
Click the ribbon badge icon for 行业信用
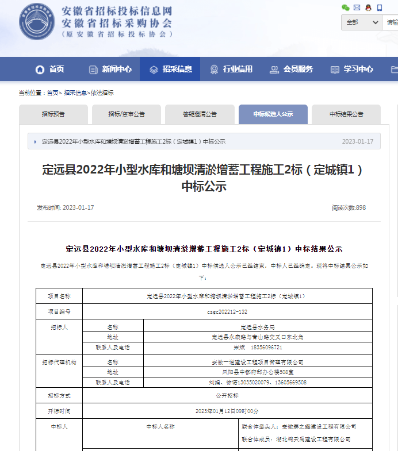tap(214, 70)
